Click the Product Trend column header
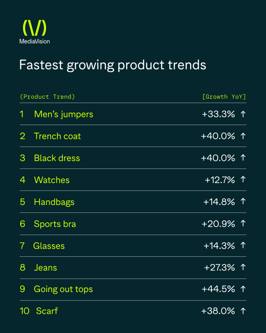Viewport: 266px width, 333px height. 47,97
